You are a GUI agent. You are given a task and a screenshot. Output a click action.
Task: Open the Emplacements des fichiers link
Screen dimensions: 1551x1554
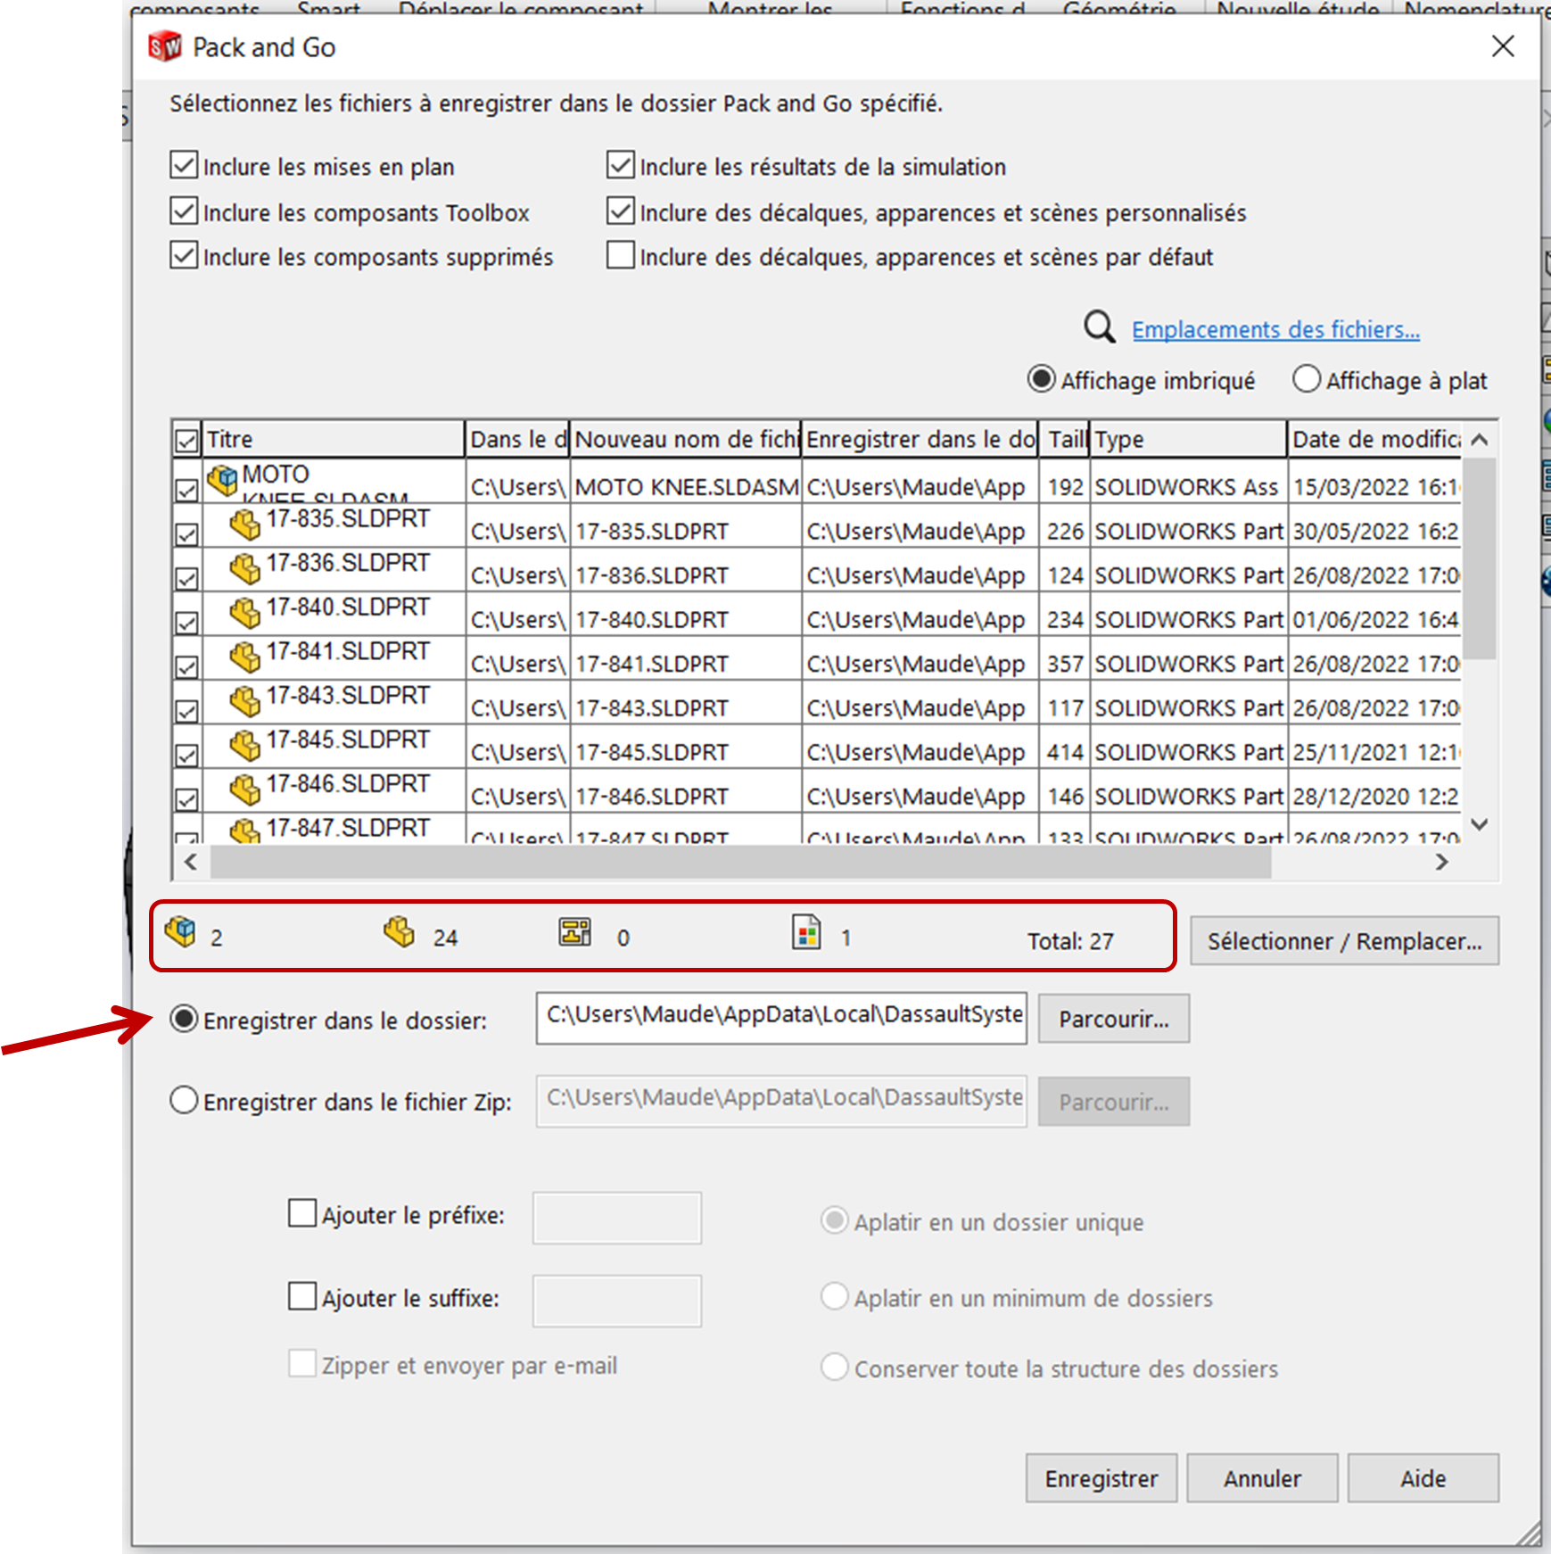pyautogui.click(x=1275, y=328)
